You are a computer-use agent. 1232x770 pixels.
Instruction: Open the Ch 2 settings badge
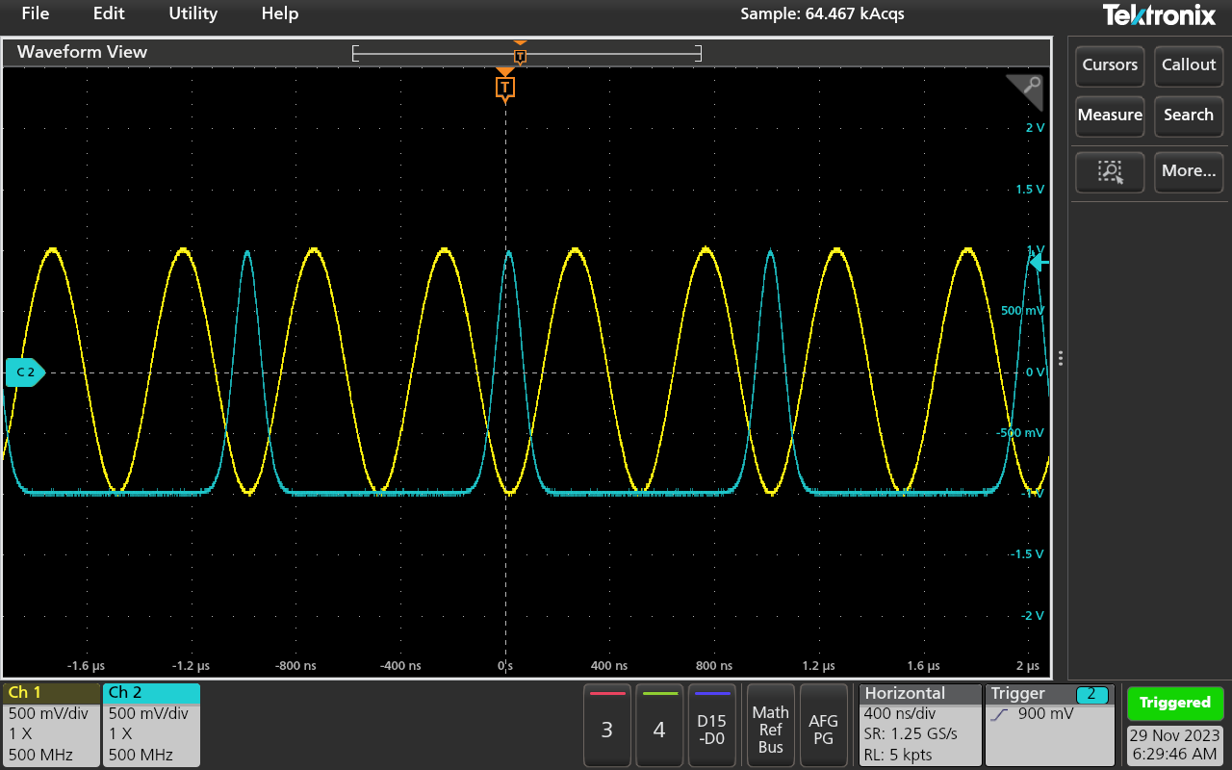(x=151, y=725)
